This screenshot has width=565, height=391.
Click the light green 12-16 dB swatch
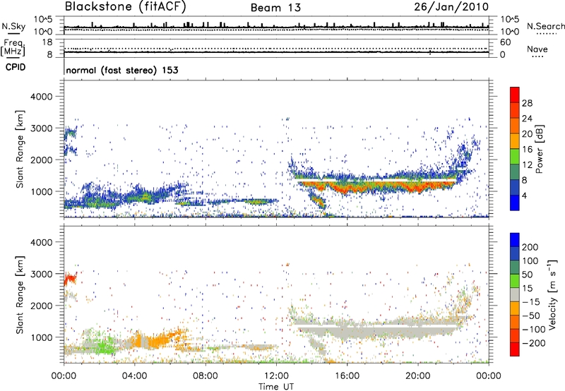tap(515, 156)
